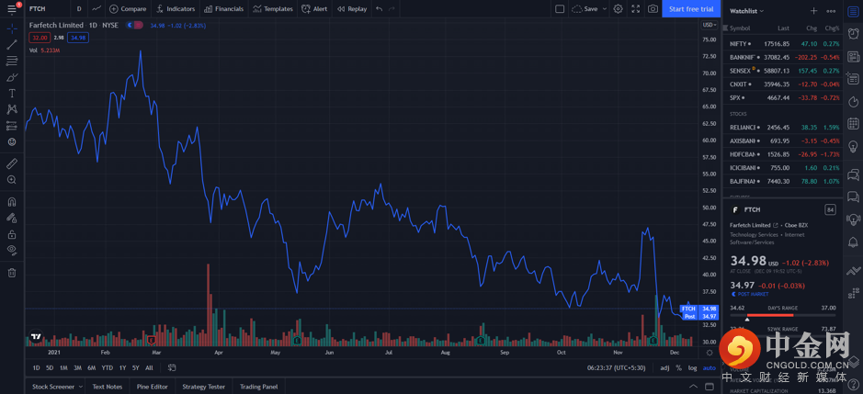This screenshot has height=394, width=863.
Task: Enter fullscreen mode
Action: (636, 9)
